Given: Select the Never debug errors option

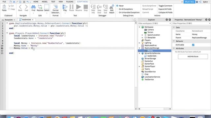Looking at the screenshot, I should (117, 6).
